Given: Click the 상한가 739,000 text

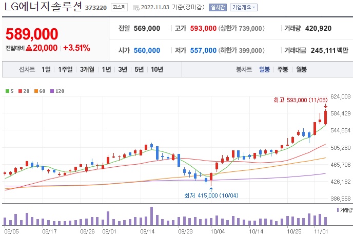Looking at the screenshot, I should coord(241,28).
